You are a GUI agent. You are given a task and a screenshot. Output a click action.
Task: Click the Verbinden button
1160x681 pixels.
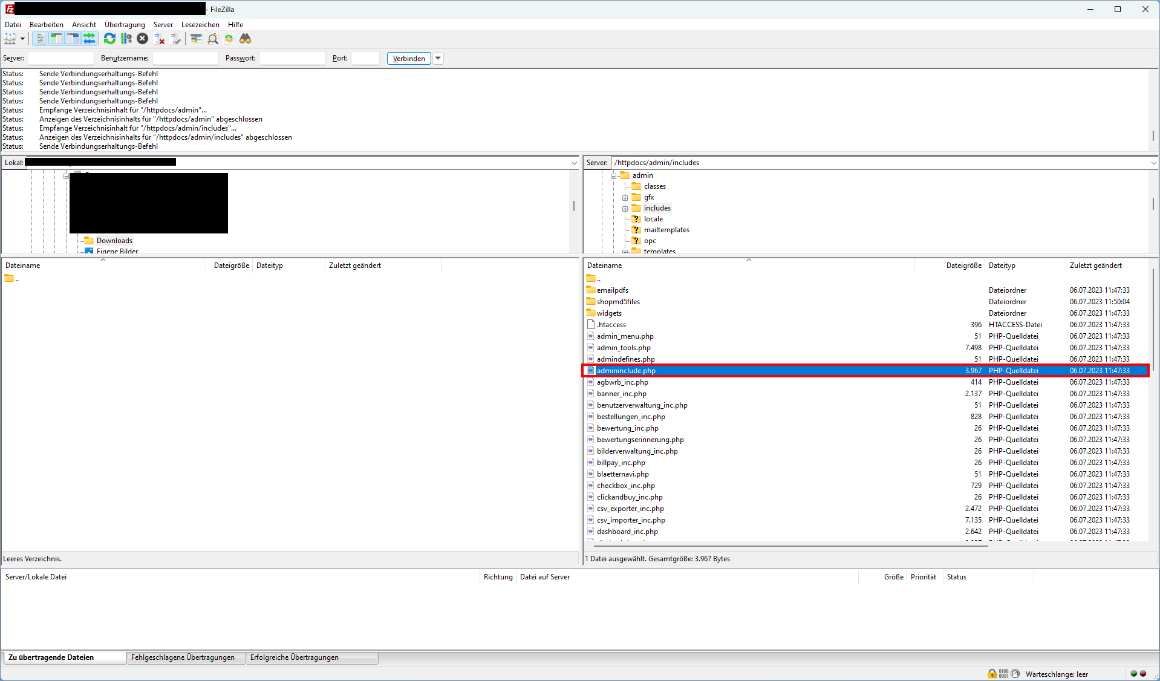[x=409, y=58]
